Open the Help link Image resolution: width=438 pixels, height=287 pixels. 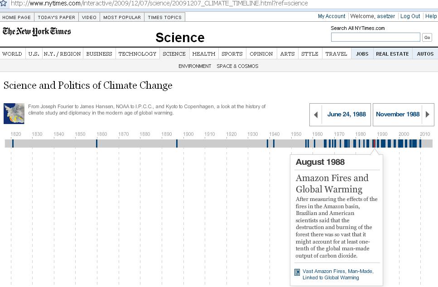point(431,16)
